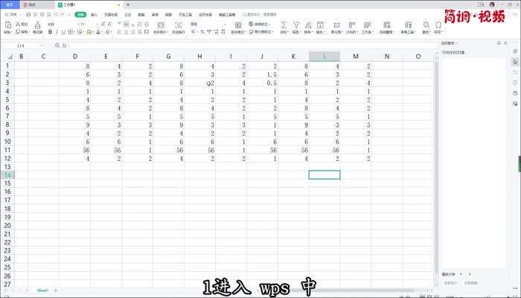521x298 pixels.
Task: Open the View ribbon tab
Action: coord(169,15)
